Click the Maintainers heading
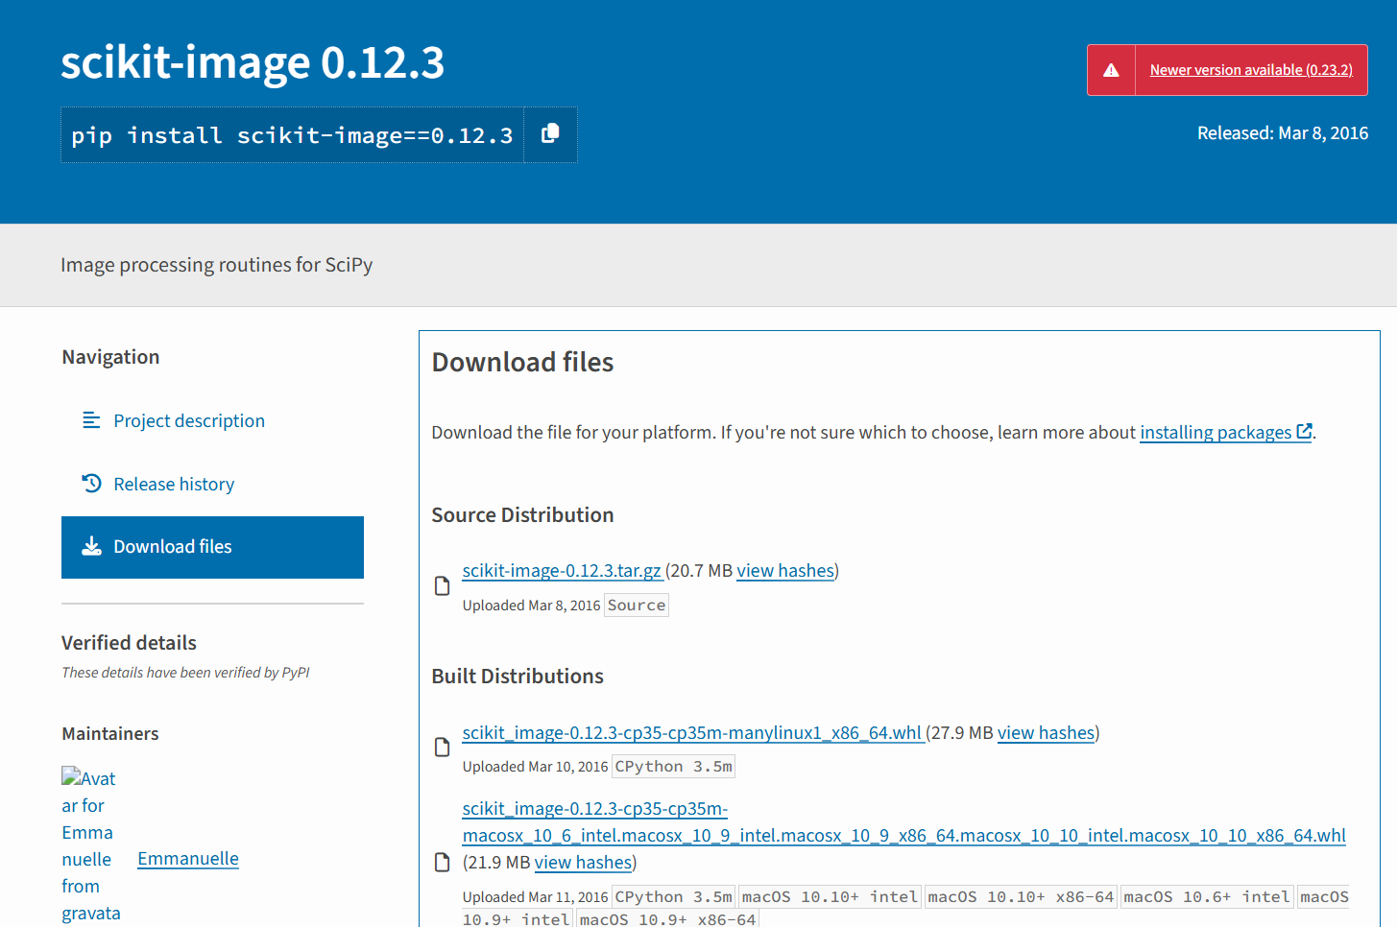The image size is (1397, 927). (110, 734)
